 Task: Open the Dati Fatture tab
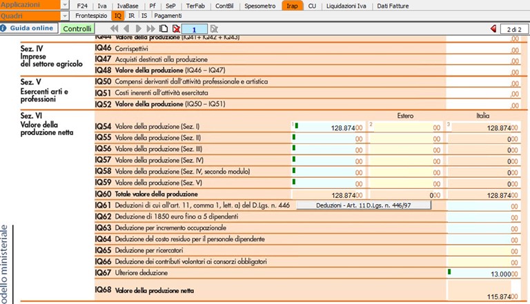tap(393, 6)
